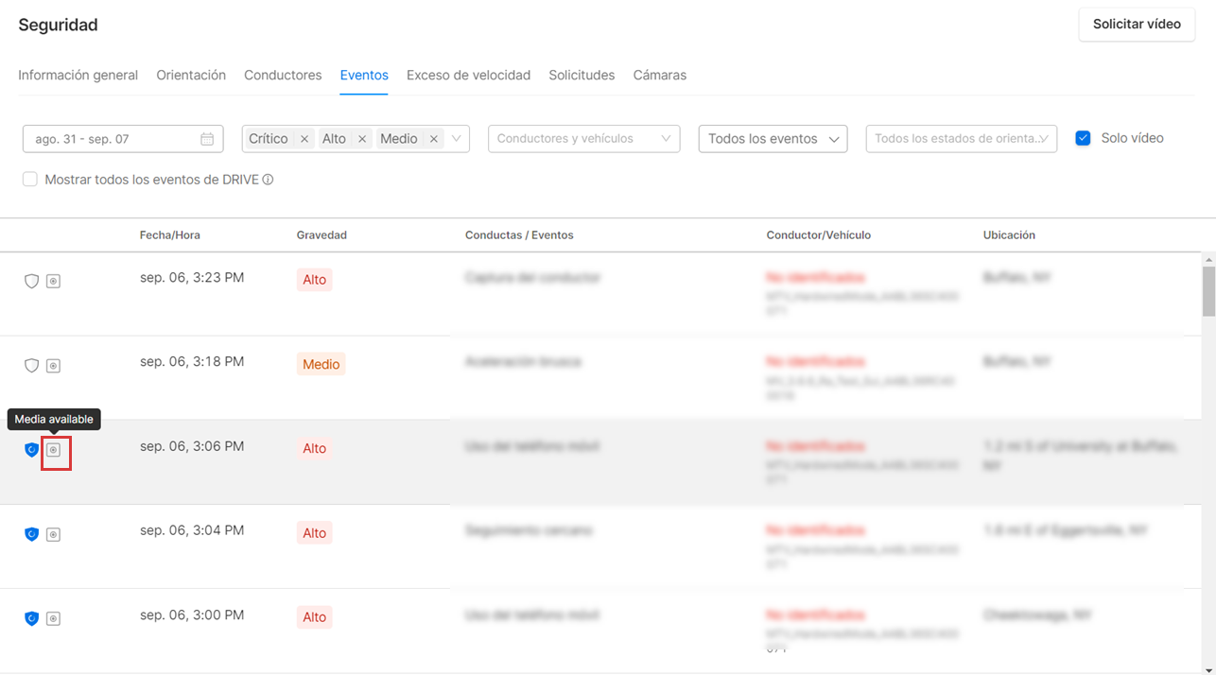Image resolution: width=1216 pixels, height=675 pixels.
Task: Expand Conductores y vehículos dropdown
Action: point(583,139)
